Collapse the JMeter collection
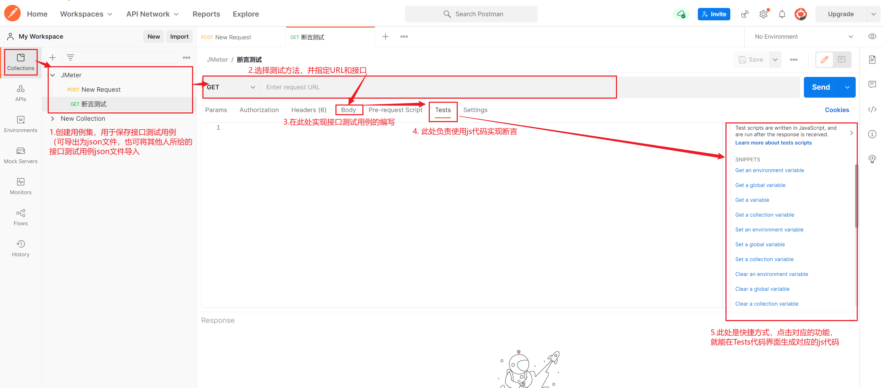This screenshot has height=388, width=883. [53, 75]
